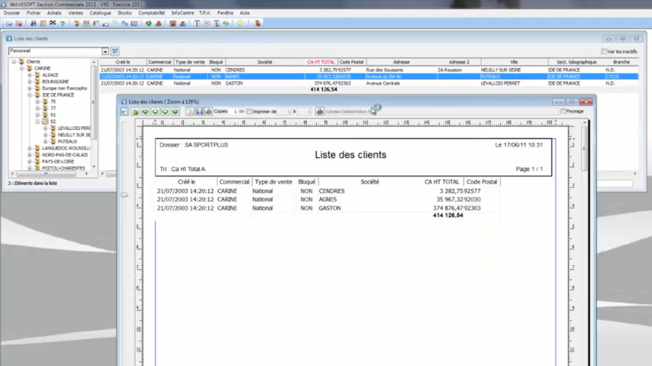Open the Ventes menu
The width and height of the screenshot is (652, 366).
click(76, 13)
